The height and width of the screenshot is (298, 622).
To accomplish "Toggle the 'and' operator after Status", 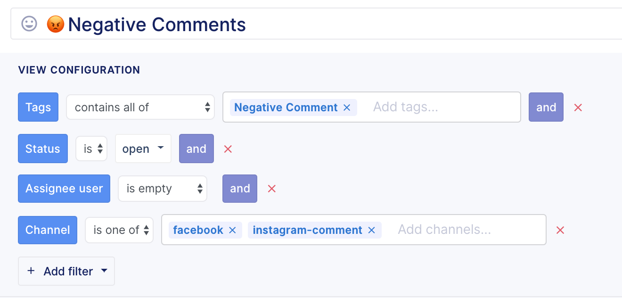I will (196, 149).
